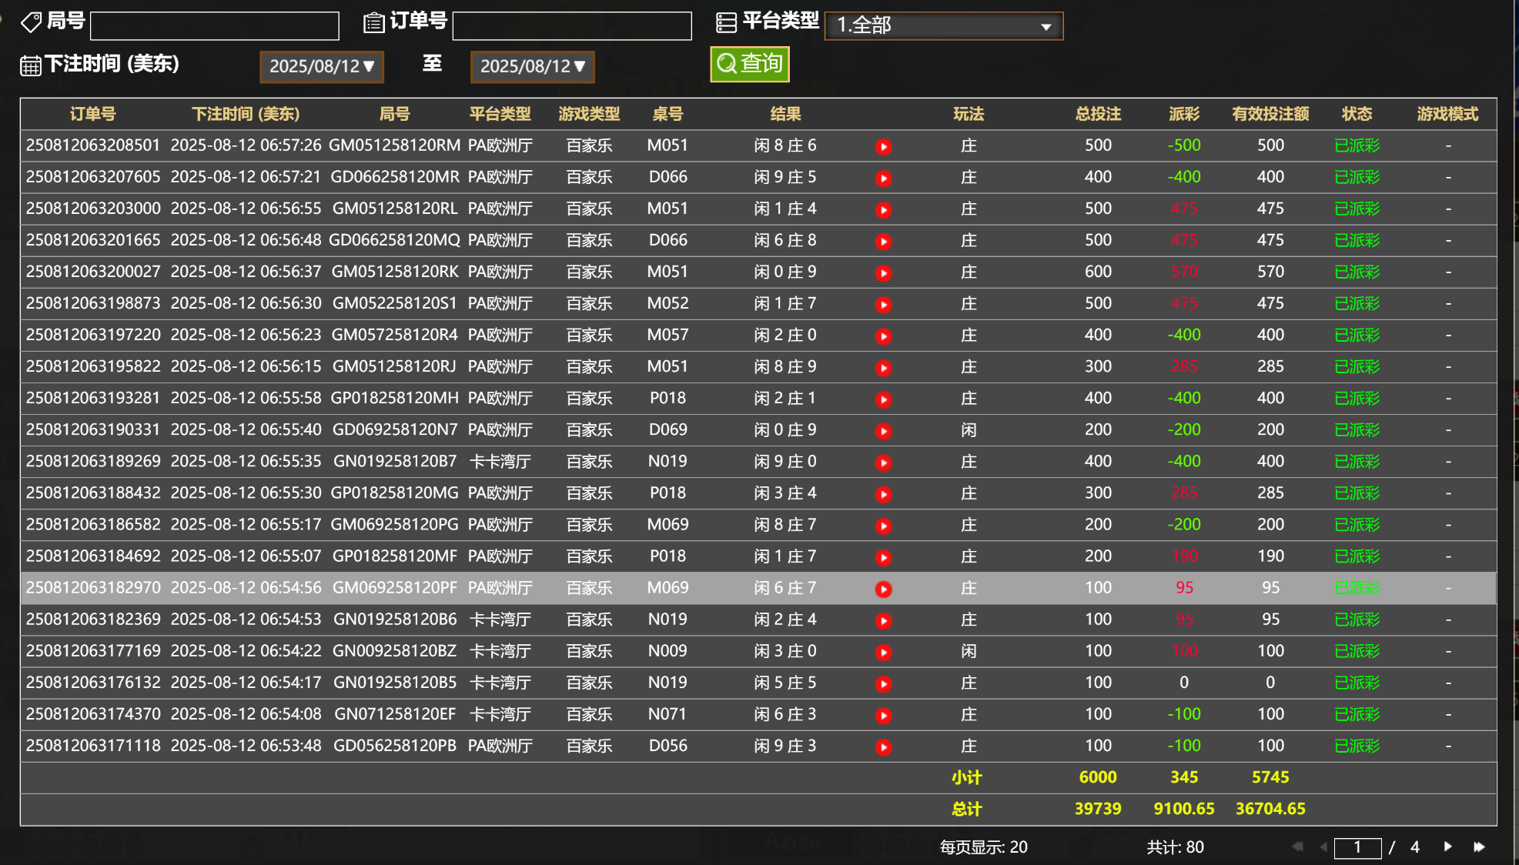The image size is (1519, 865).
Task: Select row with order 250812063176132
Action: 92,683
